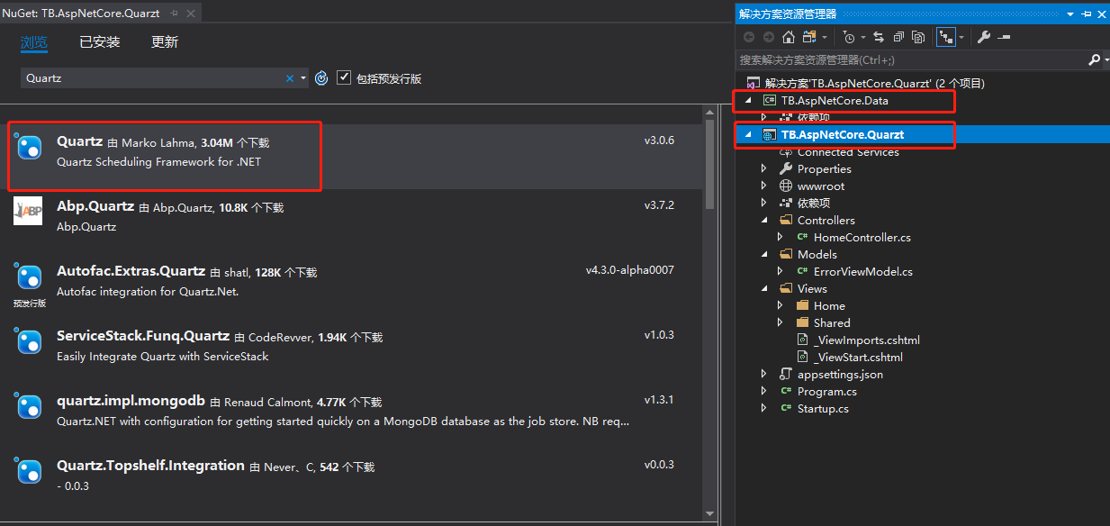Expand the Home folder under Views
This screenshot has width=1110, height=526.
[x=781, y=305]
